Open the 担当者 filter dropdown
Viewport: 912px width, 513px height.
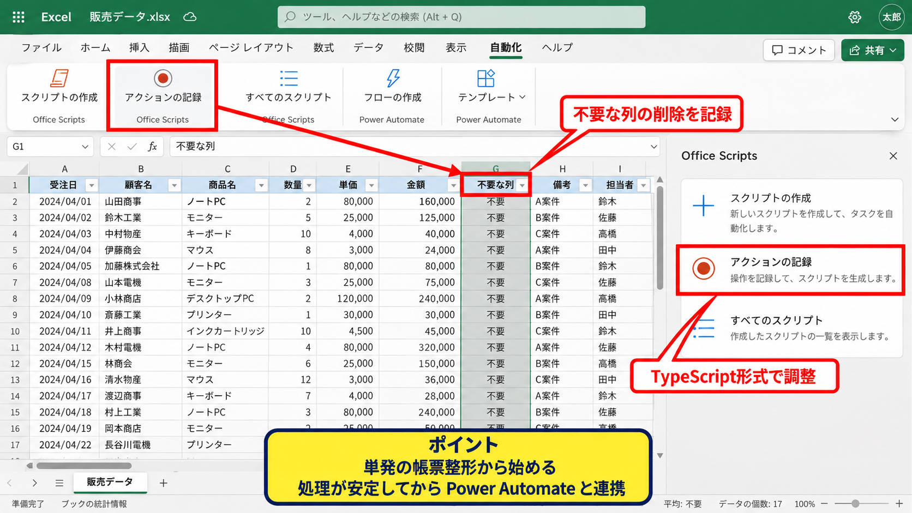pos(644,185)
